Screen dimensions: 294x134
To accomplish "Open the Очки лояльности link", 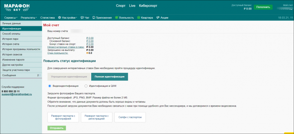I will click(x=58, y=53).
